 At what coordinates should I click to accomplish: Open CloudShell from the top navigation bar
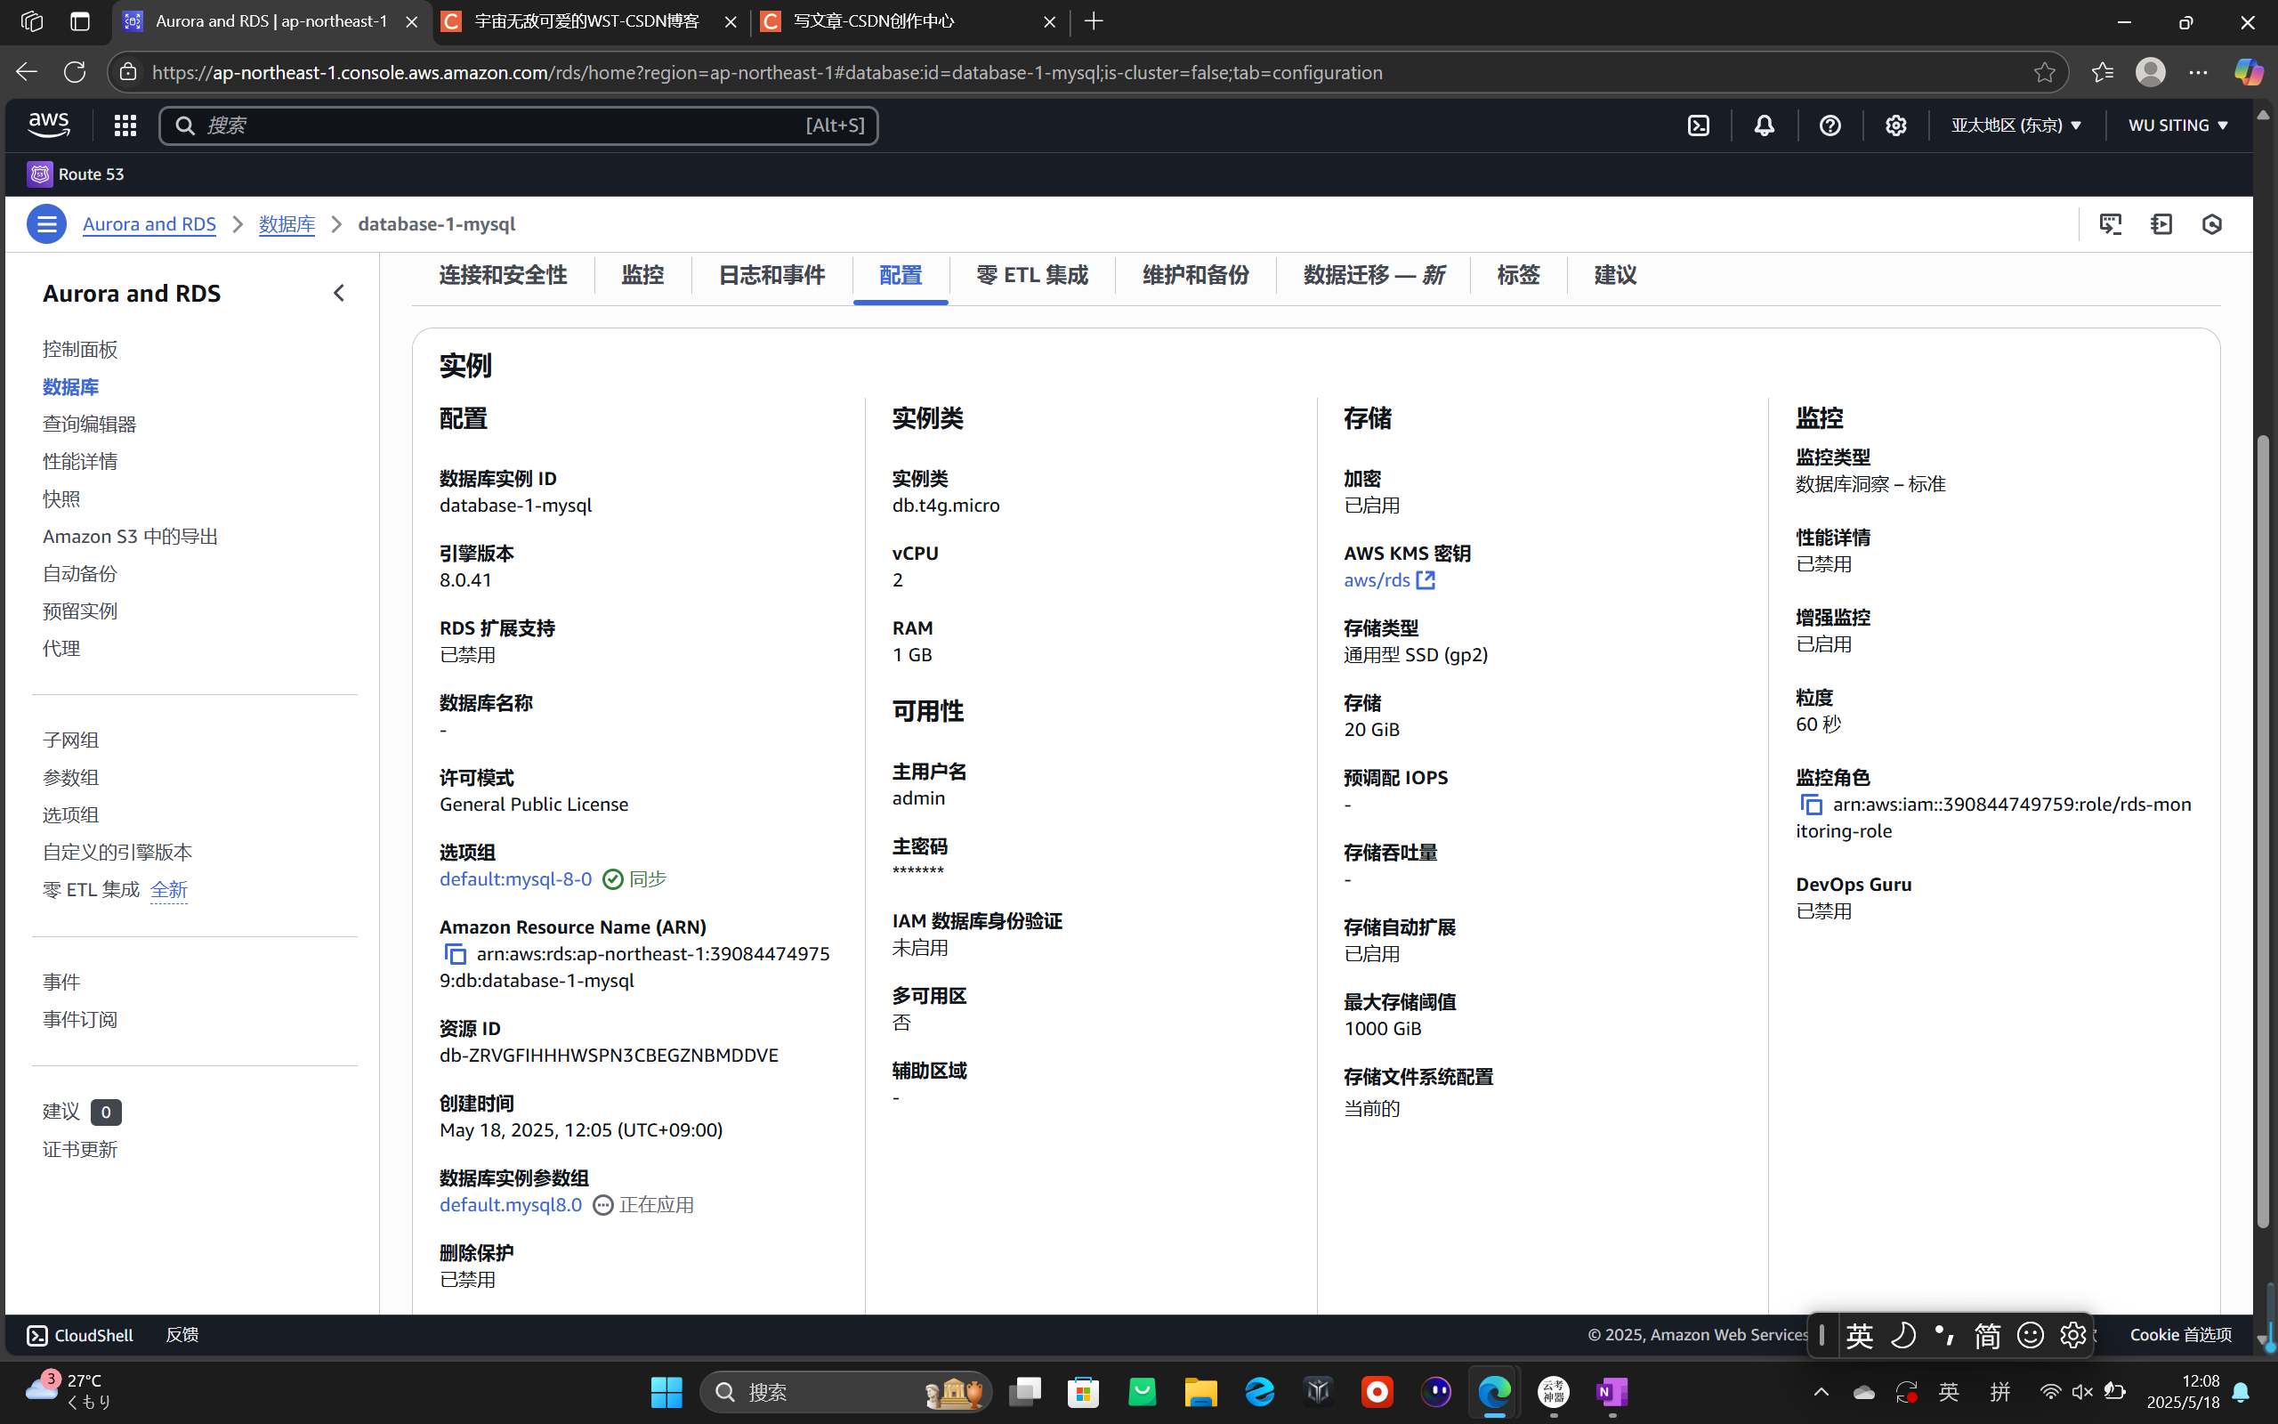pyautogui.click(x=1697, y=125)
